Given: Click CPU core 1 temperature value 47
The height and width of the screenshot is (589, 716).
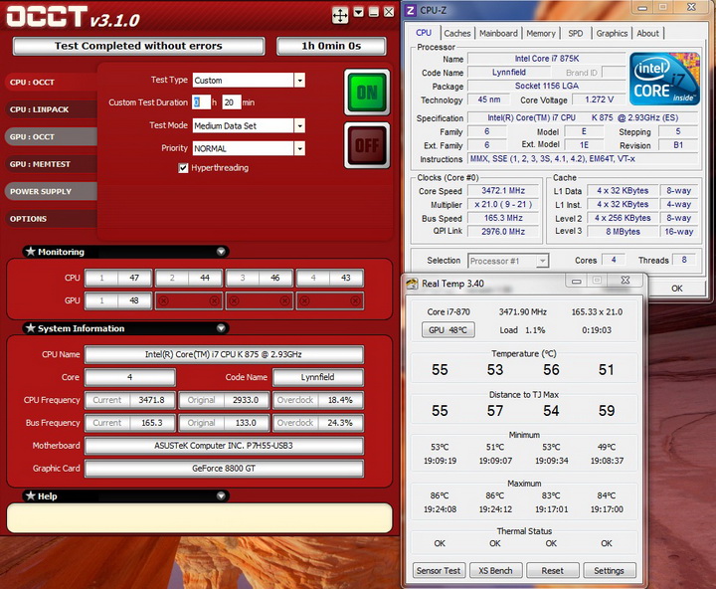Looking at the screenshot, I should 134,278.
